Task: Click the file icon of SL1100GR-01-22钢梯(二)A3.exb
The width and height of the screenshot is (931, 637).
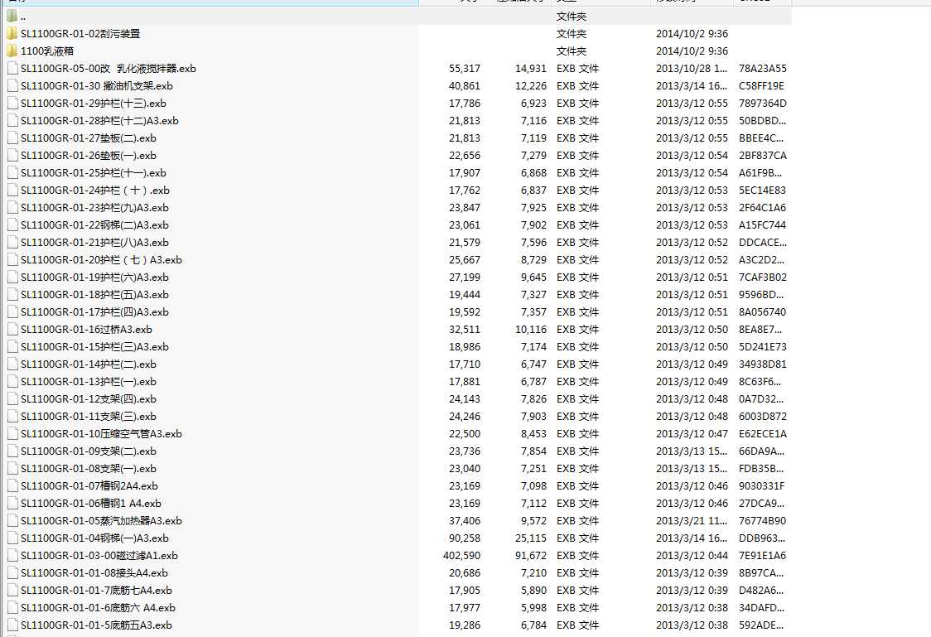Action: 12,225
